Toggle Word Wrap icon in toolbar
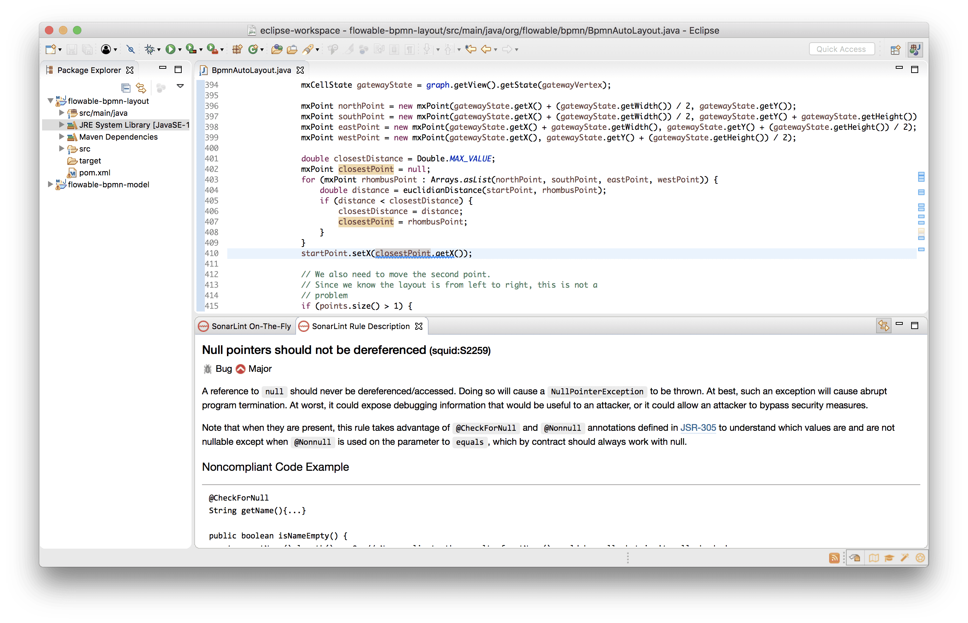This screenshot has width=968, height=623. [x=379, y=49]
